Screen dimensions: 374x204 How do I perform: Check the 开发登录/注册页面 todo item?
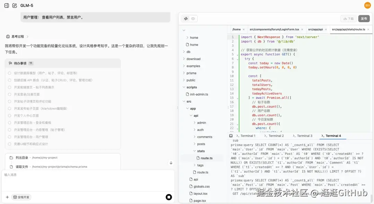10,94
